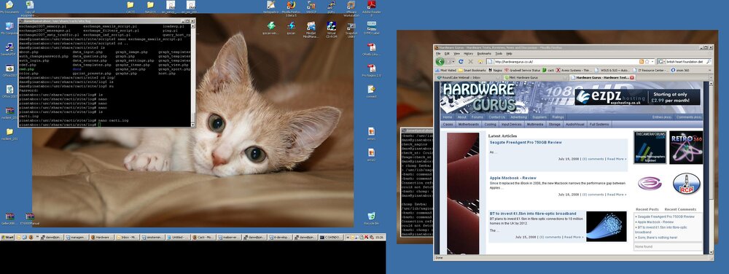Open the connect desktop shortcut
The image size is (729, 274).
point(371,91)
